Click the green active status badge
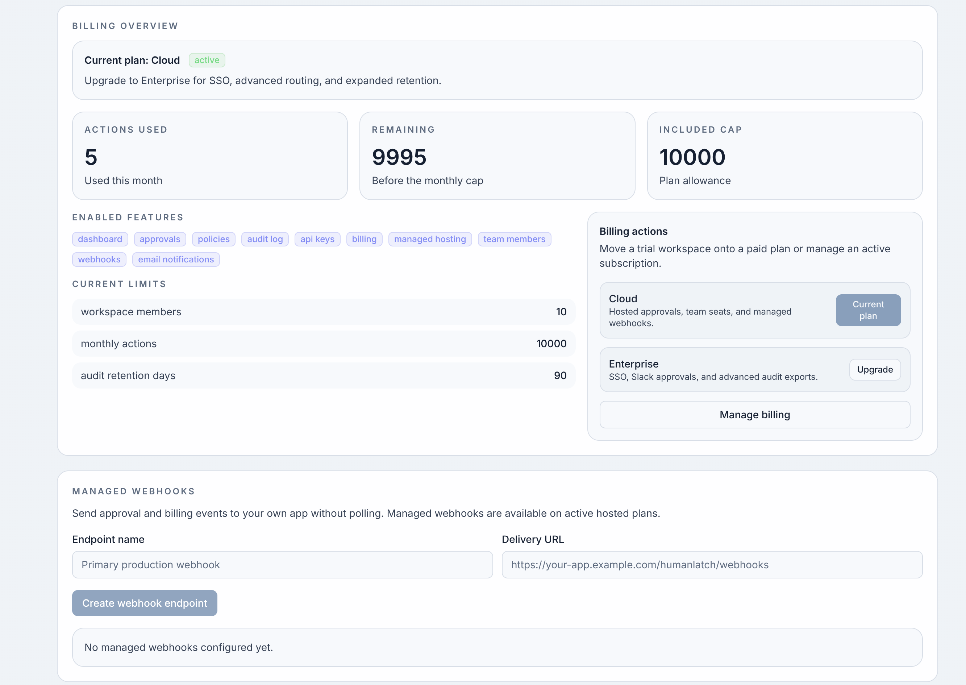 coord(207,60)
